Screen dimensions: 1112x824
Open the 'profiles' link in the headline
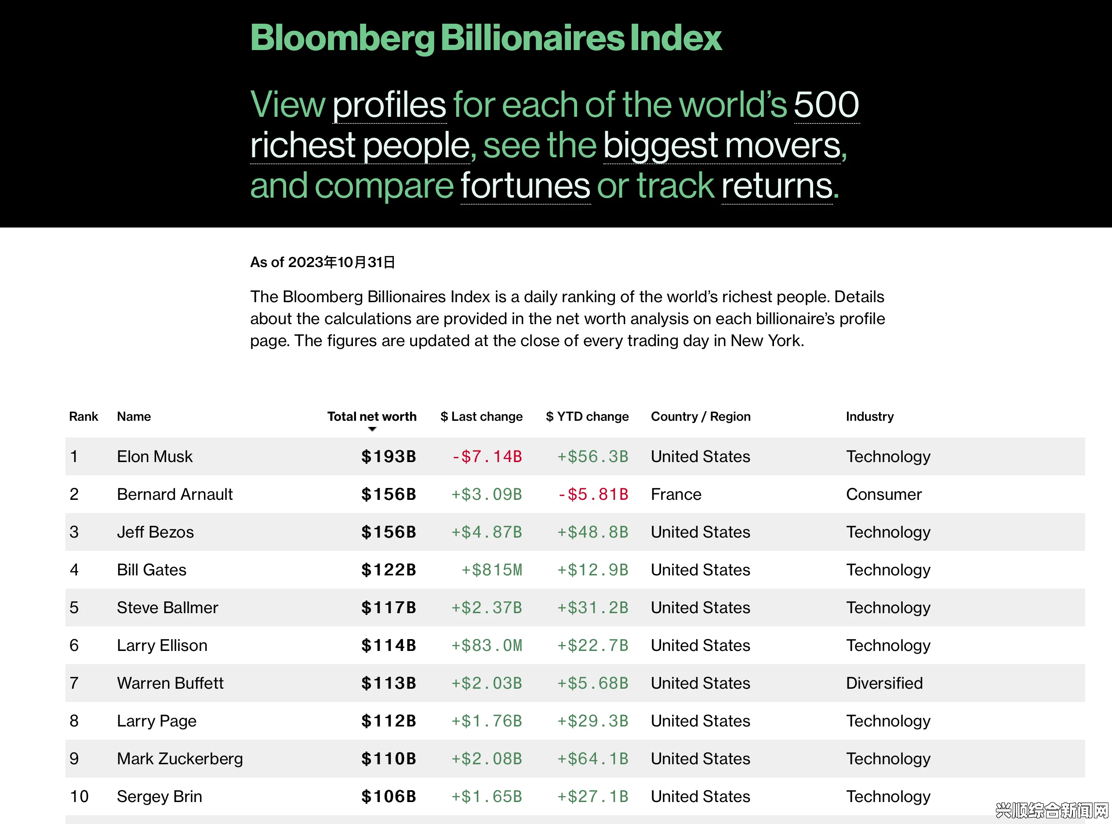[389, 105]
